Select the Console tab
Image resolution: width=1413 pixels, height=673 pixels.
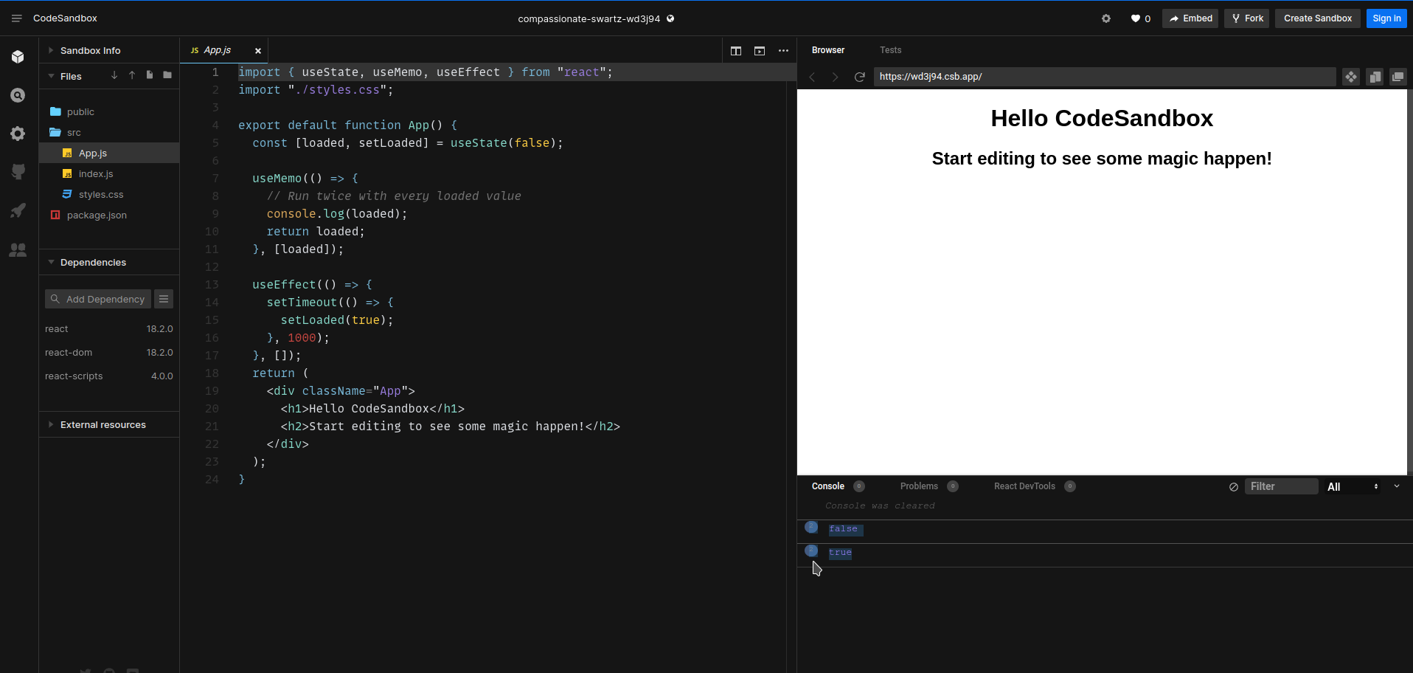click(838, 486)
